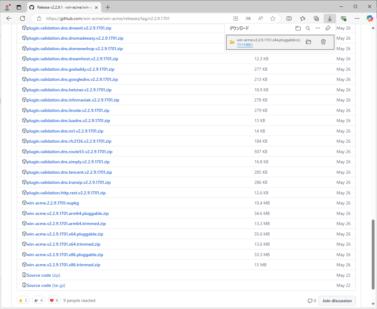Download plugin.validation.dns.linode zip

[x=68, y=110]
